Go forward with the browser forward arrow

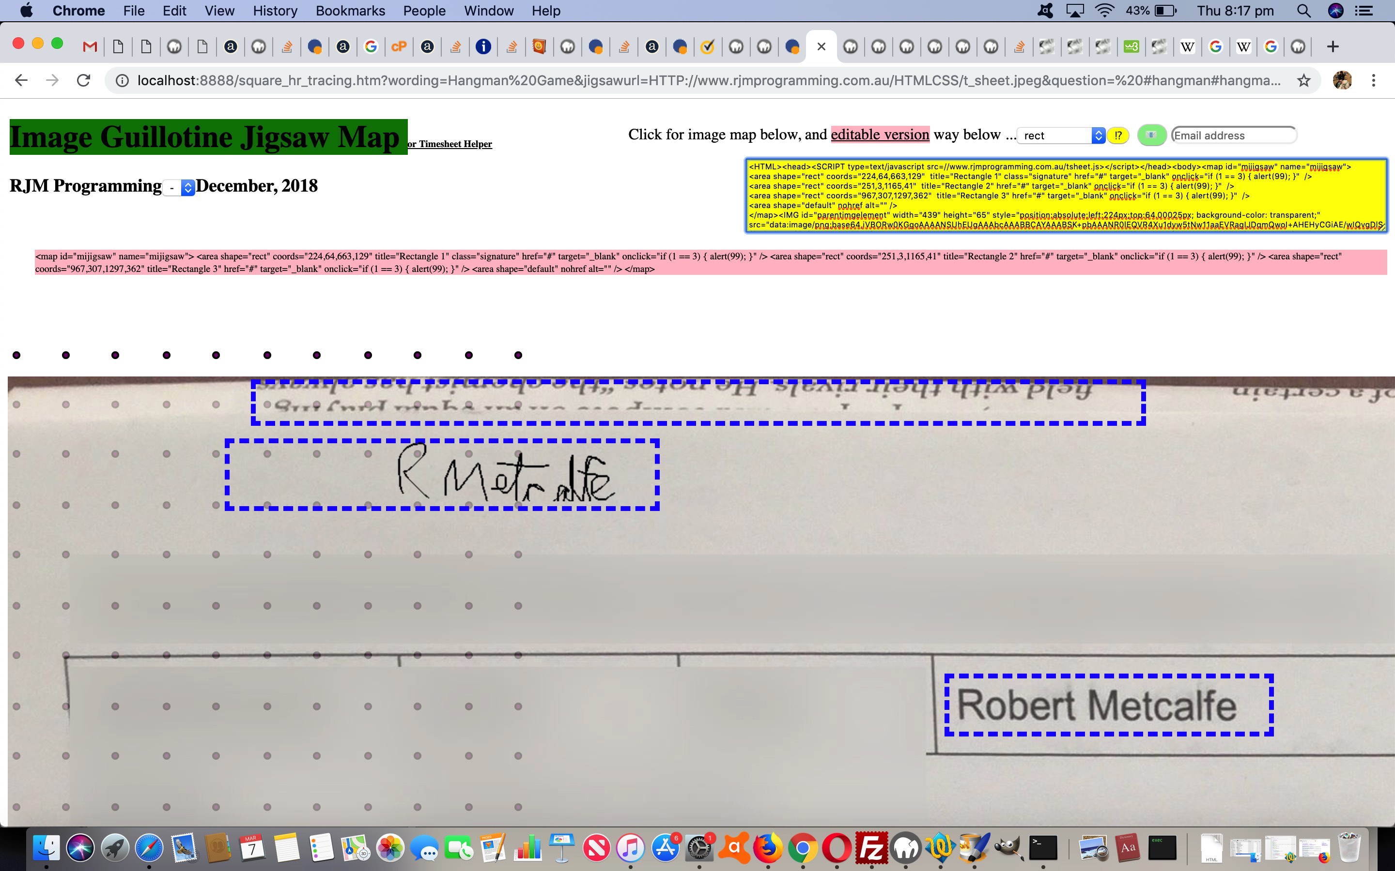click(52, 81)
